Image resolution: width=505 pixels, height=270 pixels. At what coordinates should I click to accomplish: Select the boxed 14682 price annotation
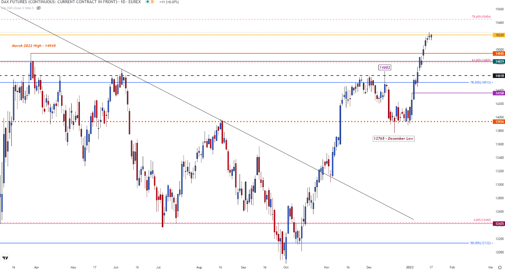385,67
